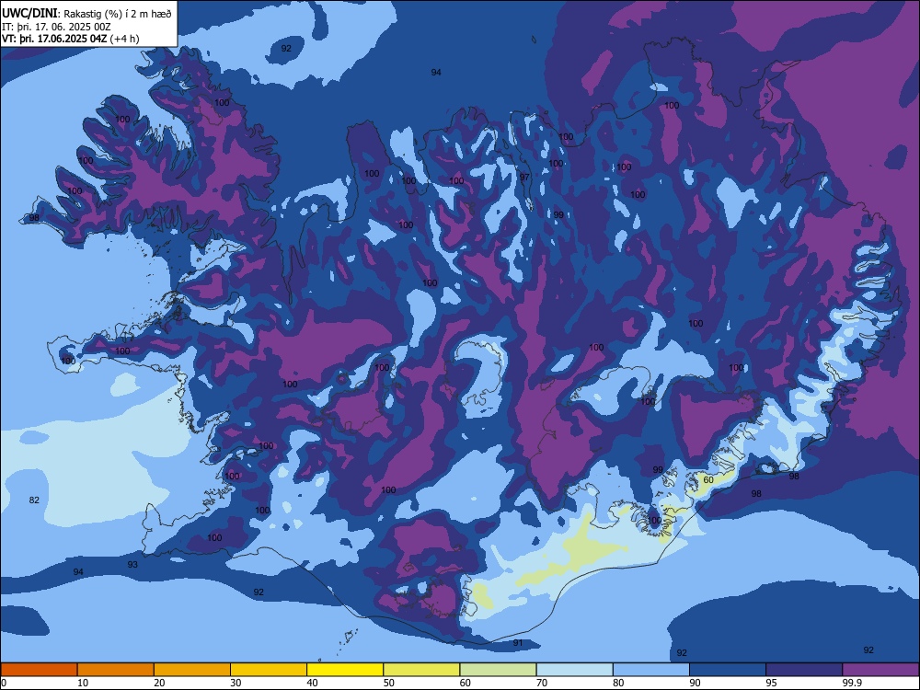Click the 50-60 pale yellow legend swatch

422,670
